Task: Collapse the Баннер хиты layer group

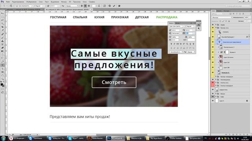Action: (216, 28)
